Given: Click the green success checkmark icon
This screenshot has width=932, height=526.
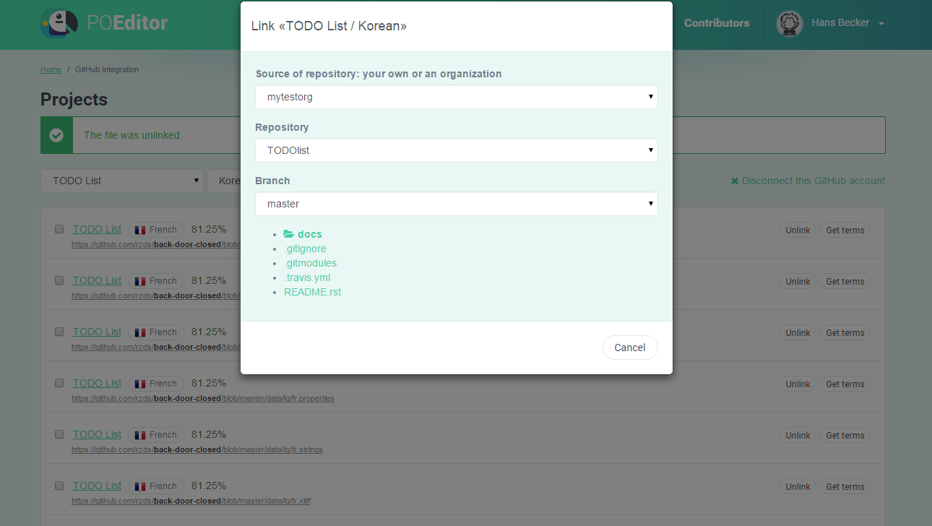Looking at the screenshot, I should [x=56, y=135].
